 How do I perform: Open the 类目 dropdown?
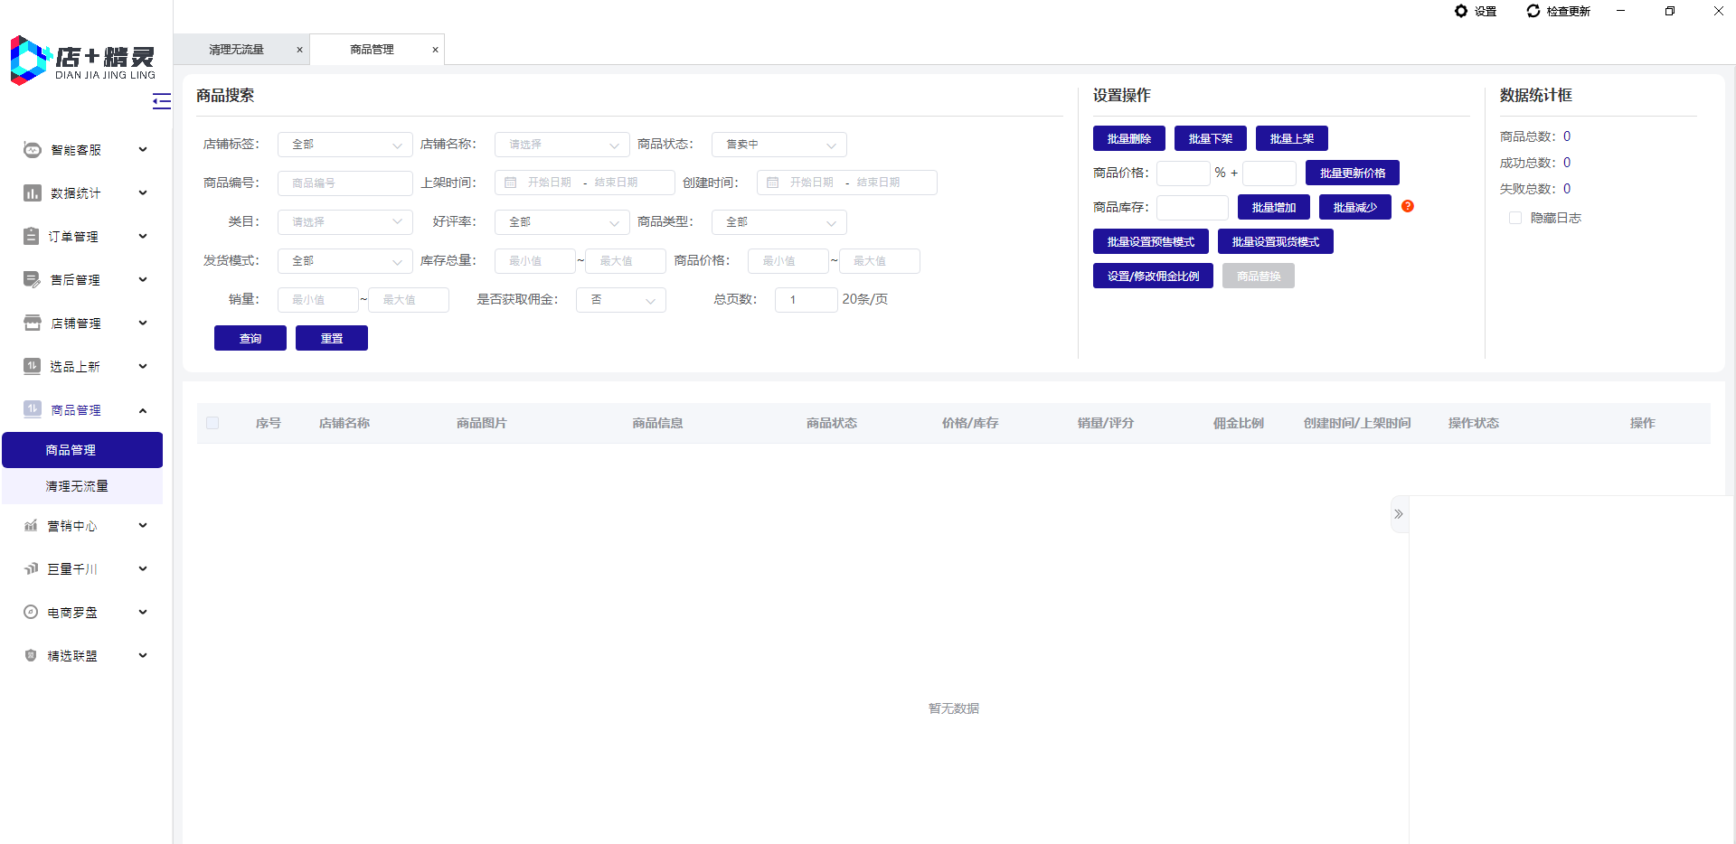(x=345, y=222)
